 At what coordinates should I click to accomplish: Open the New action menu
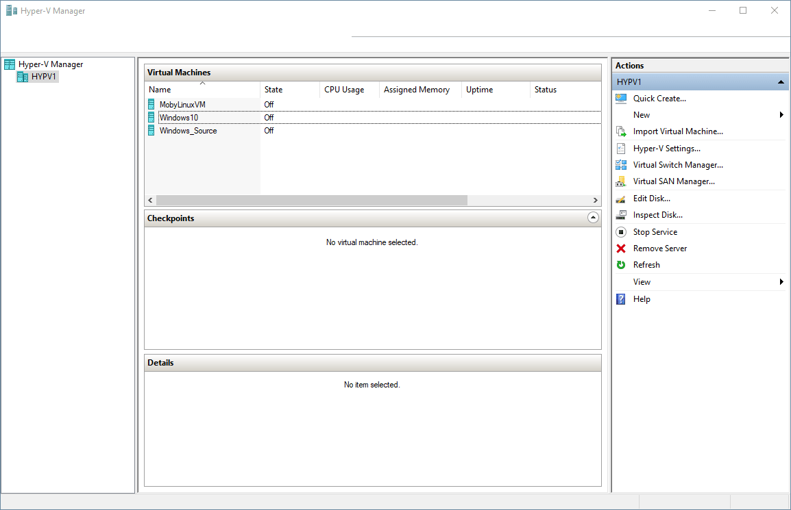tap(641, 115)
